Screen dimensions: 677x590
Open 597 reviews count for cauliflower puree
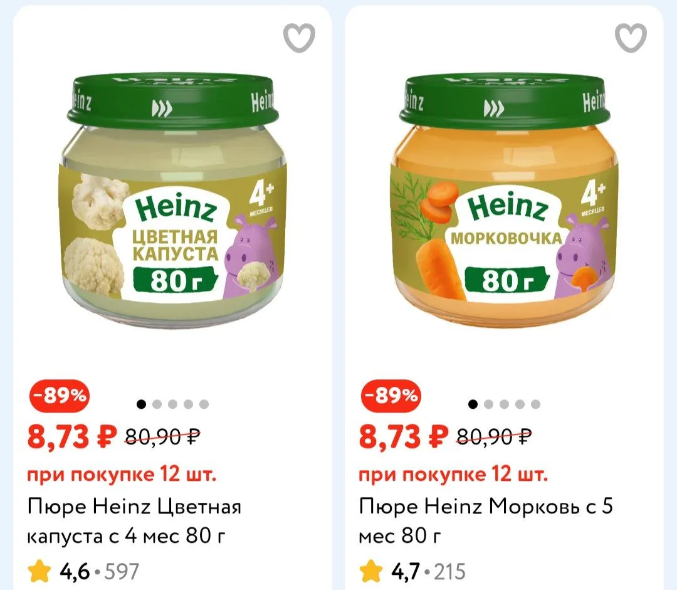pos(122,572)
